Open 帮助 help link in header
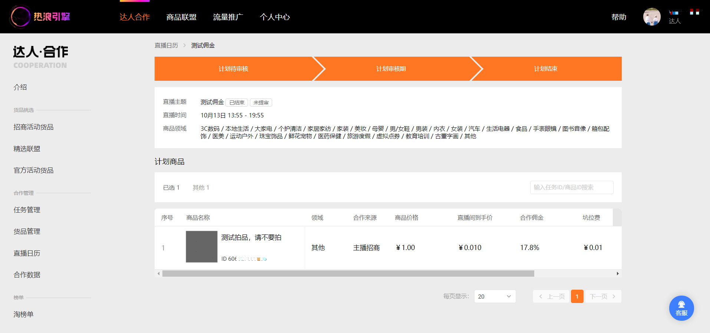The width and height of the screenshot is (710, 333). [x=619, y=17]
